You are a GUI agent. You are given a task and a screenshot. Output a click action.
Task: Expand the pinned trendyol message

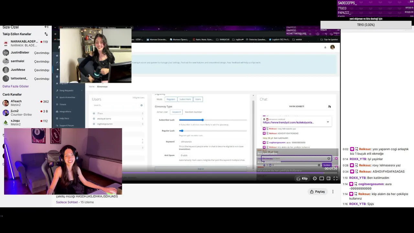point(328,122)
